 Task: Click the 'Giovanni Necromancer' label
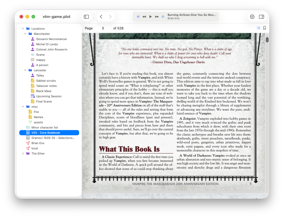coord(52,39)
